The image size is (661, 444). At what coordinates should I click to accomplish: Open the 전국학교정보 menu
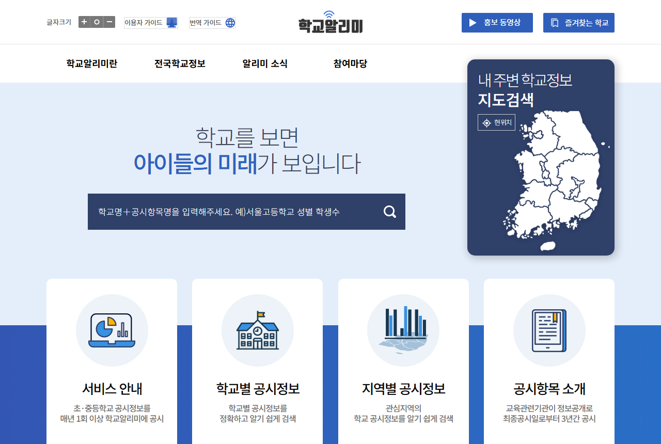180,64
